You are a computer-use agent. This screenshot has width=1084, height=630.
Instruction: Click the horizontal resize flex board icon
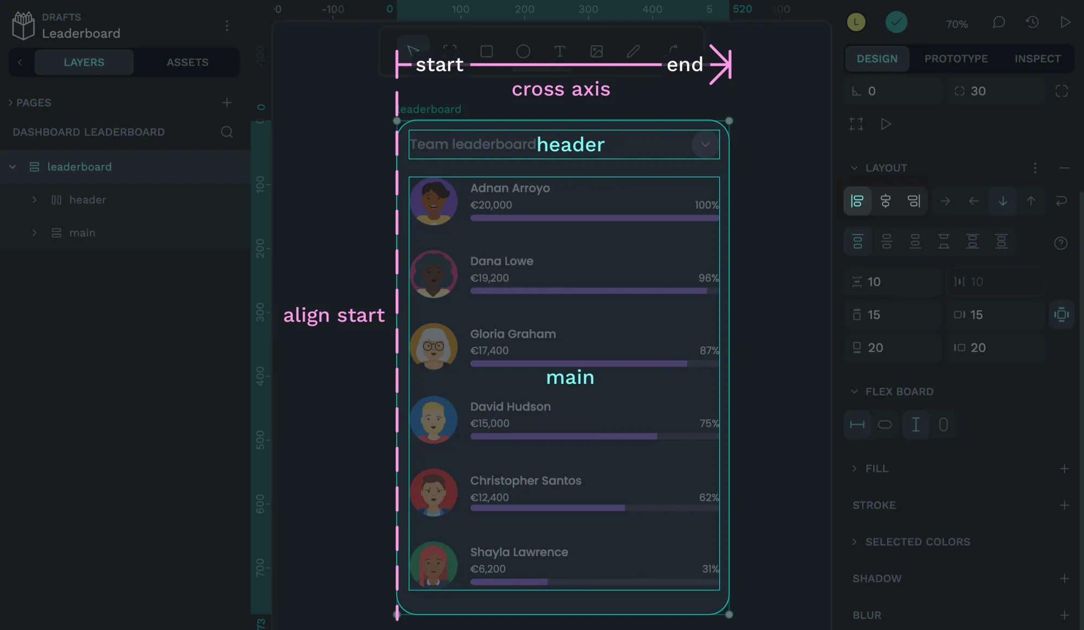point(857,425)
